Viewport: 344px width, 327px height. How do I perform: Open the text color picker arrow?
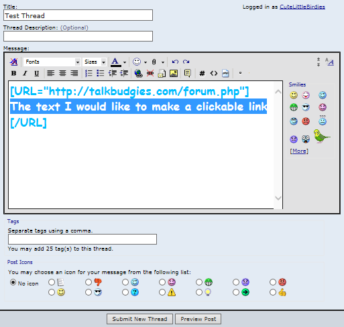click(125, 62)
